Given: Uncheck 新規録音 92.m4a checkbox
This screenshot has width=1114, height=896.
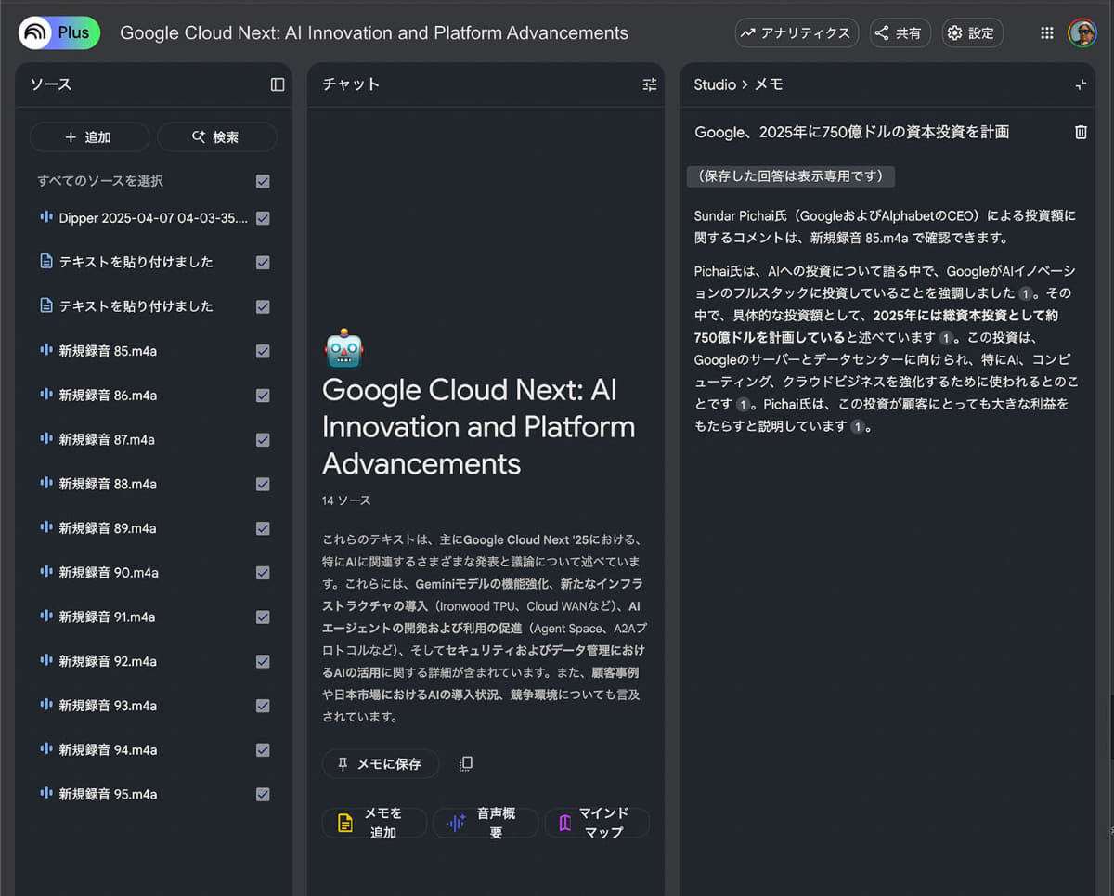Looking at the screenshot, I should click(x=263, y=661).
